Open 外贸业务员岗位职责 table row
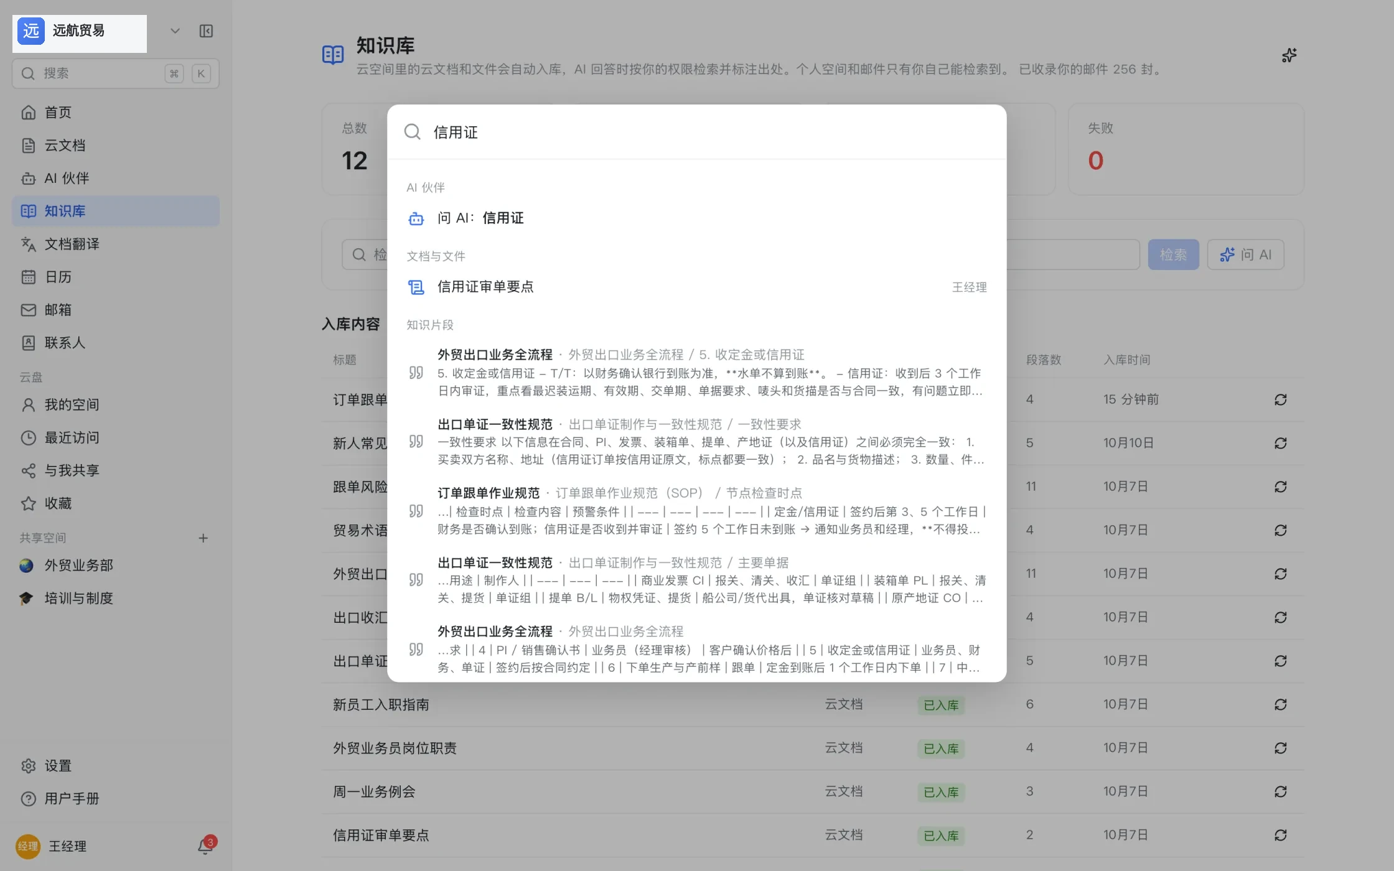1394x871 pixels. (x=812, y=748)
